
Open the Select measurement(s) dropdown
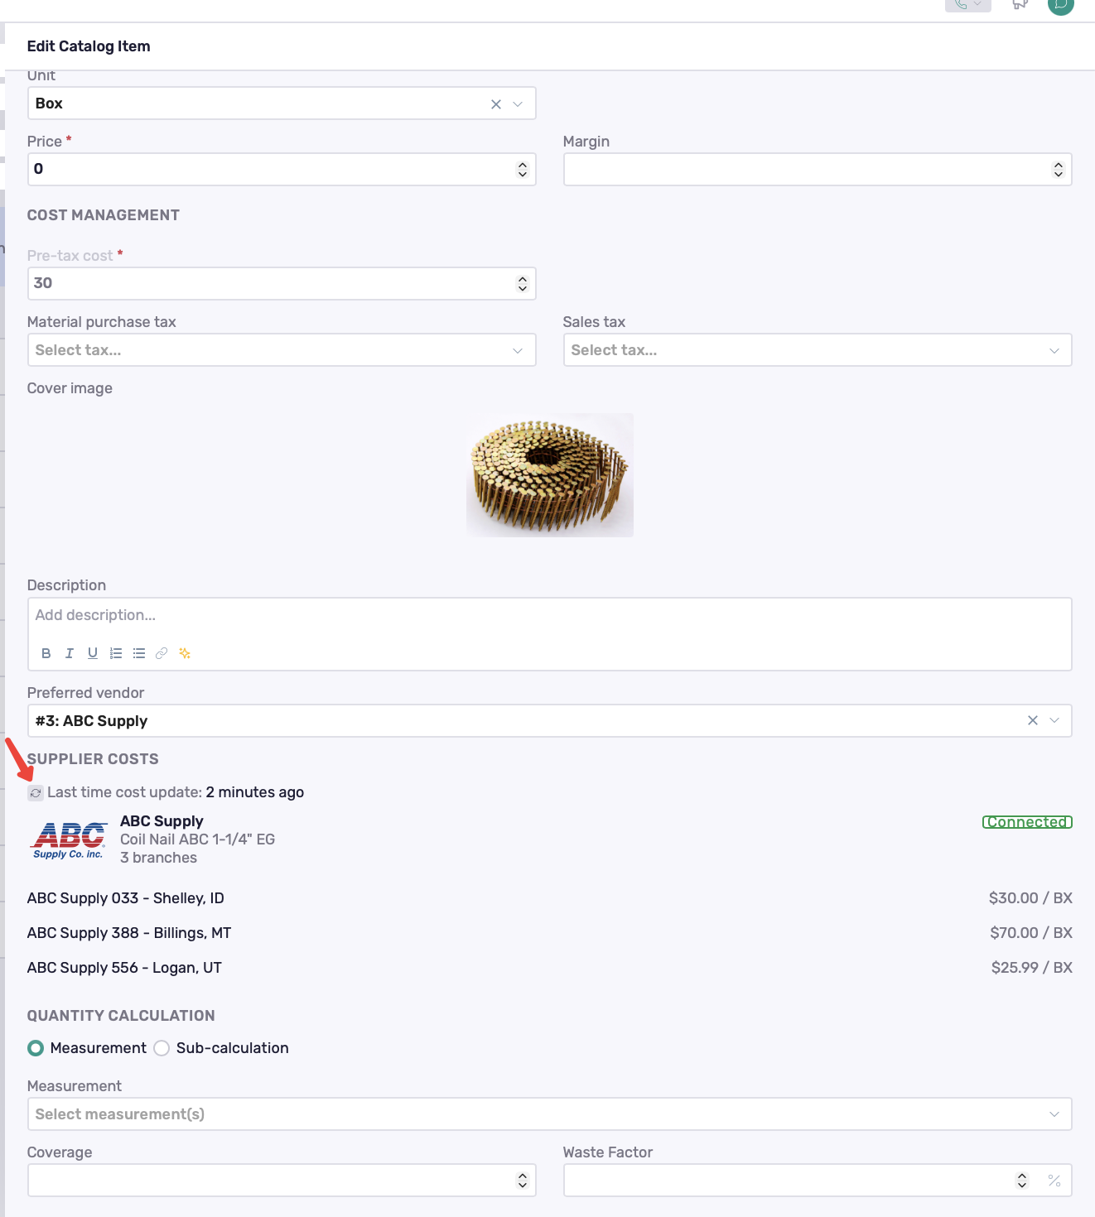[x=550, y=1114]
